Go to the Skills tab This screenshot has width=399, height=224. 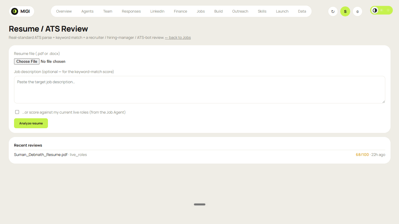(262, 11)
